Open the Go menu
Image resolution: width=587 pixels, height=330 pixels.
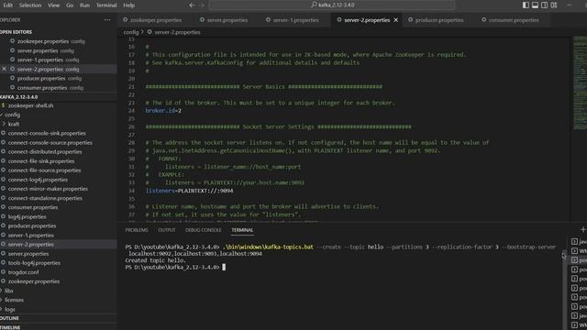(x=70, y=5)
